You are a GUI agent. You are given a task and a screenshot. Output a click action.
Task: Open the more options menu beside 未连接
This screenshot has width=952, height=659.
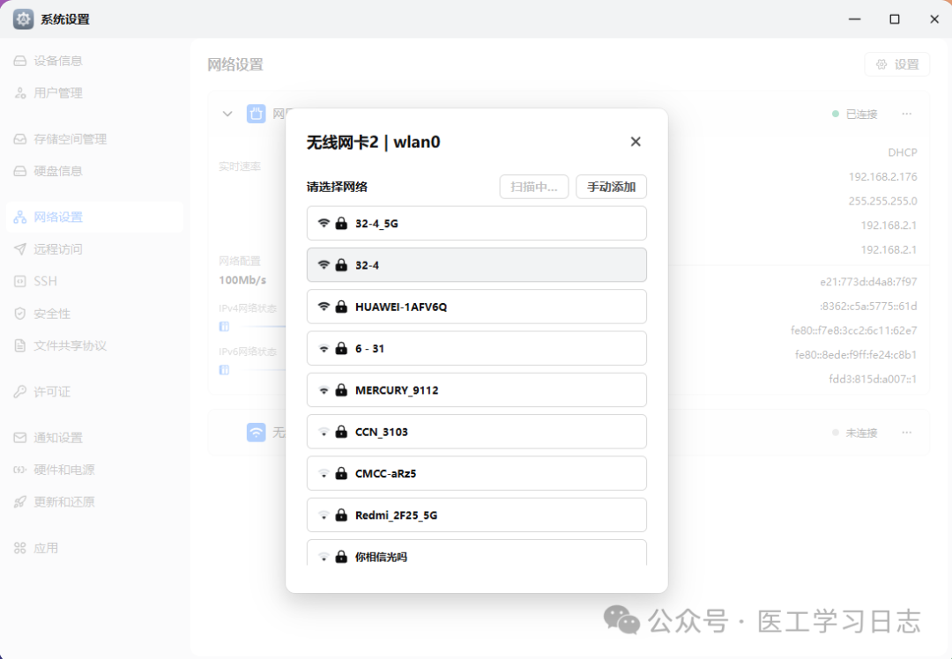point(906,433)
